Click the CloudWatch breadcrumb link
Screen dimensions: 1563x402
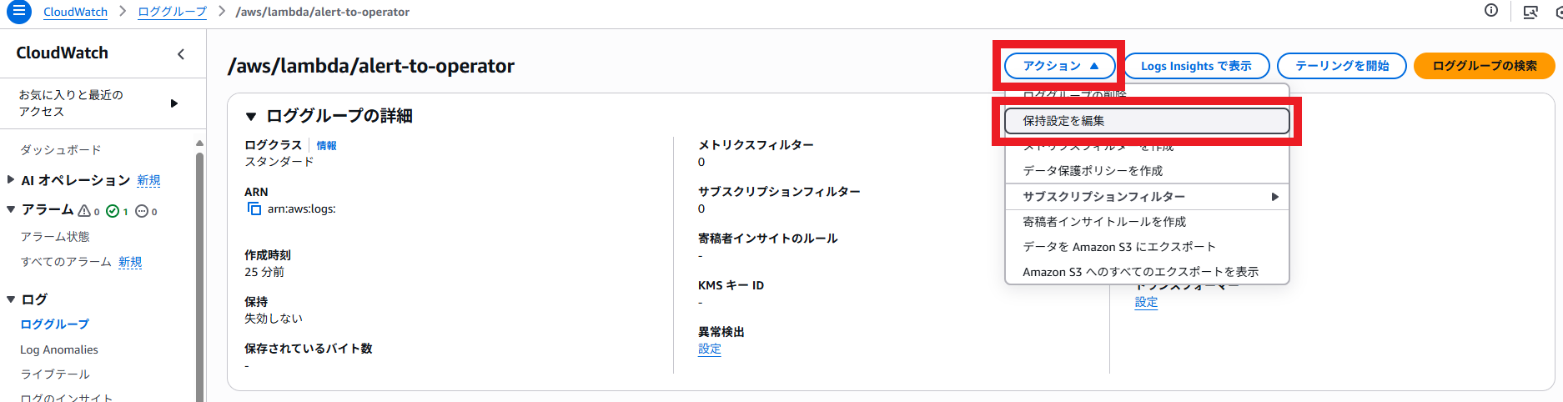[75, 12]
